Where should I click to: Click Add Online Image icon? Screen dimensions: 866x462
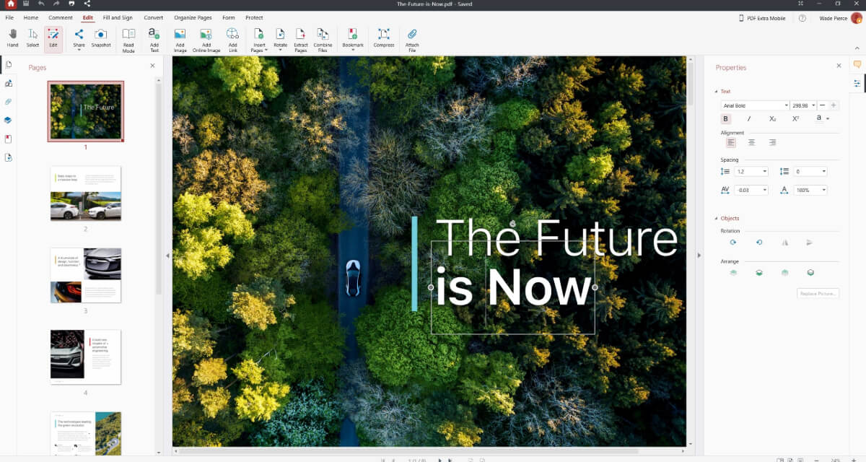[x=206, y=38]
